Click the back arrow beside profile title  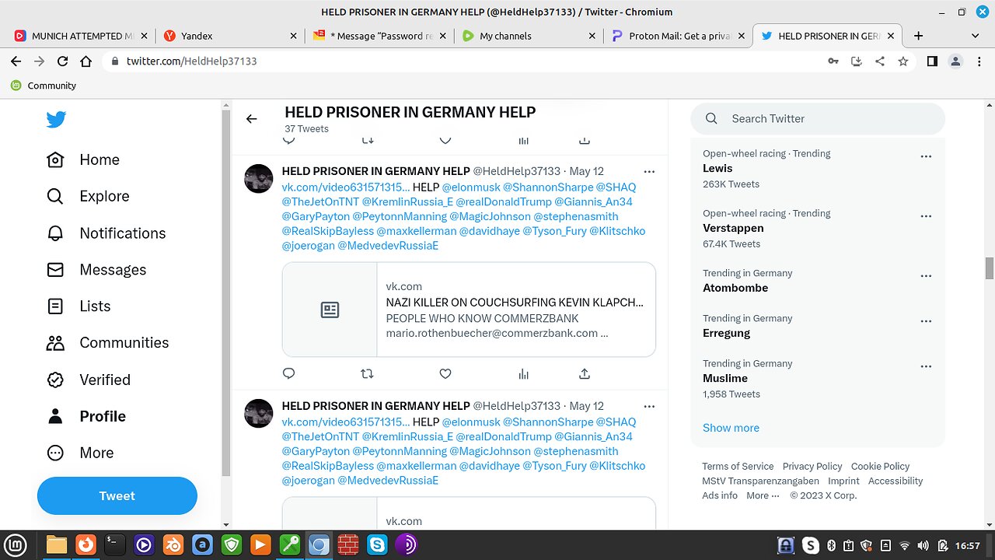tap(251, 119)
